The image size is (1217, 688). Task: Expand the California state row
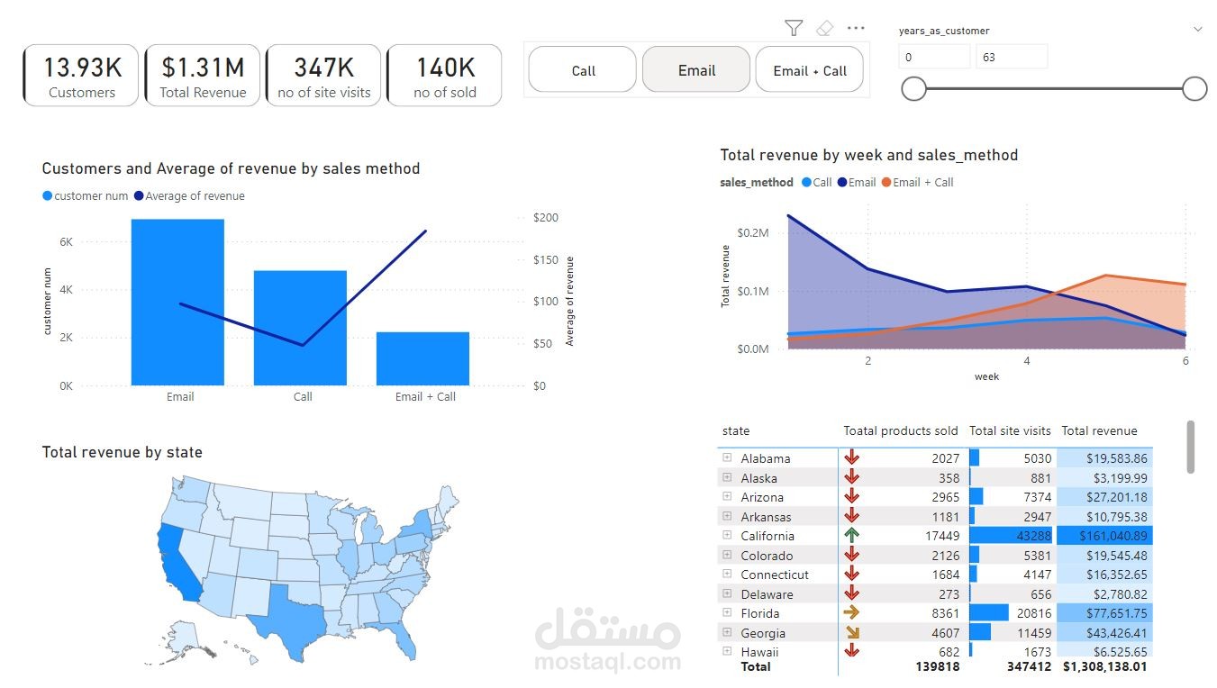(726, 535)
